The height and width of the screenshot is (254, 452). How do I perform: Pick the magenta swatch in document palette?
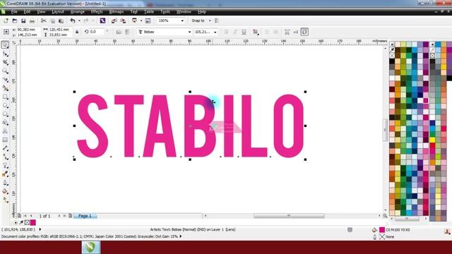click(33, 223)
